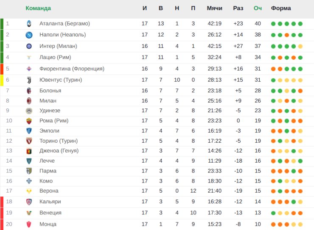This screenshot has height=230, width=314.
Task: Open the Фиорентина (Флоренция) team link
Action: pos(72,69)
